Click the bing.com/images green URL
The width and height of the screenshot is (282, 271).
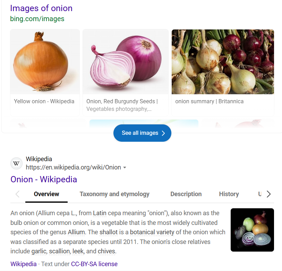pyautogui.click(x=37, y=19)
